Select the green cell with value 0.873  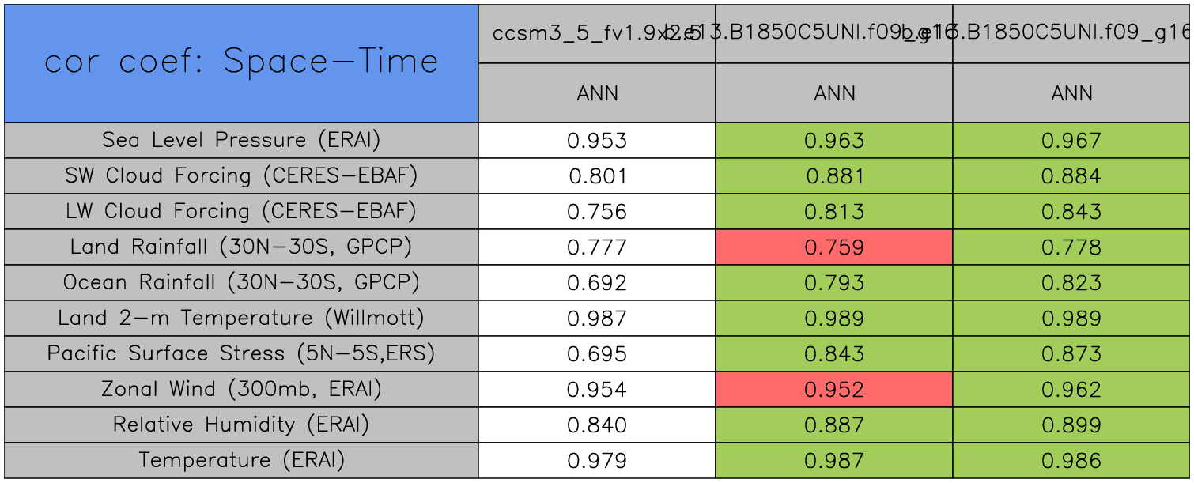(1071, 354)
